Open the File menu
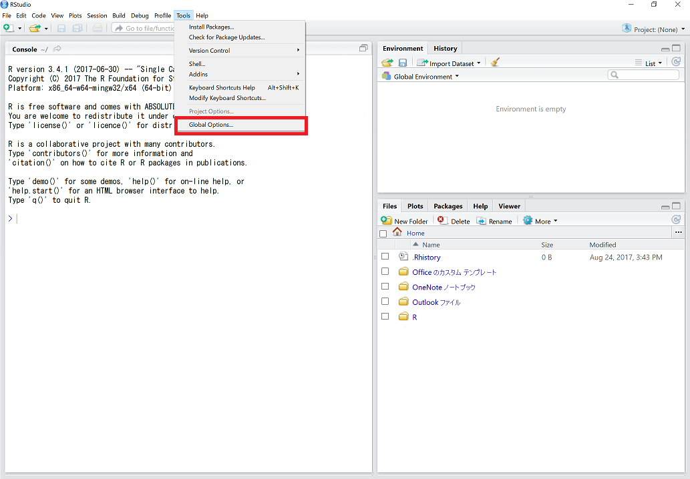The image size is (690, 479). 7,15
